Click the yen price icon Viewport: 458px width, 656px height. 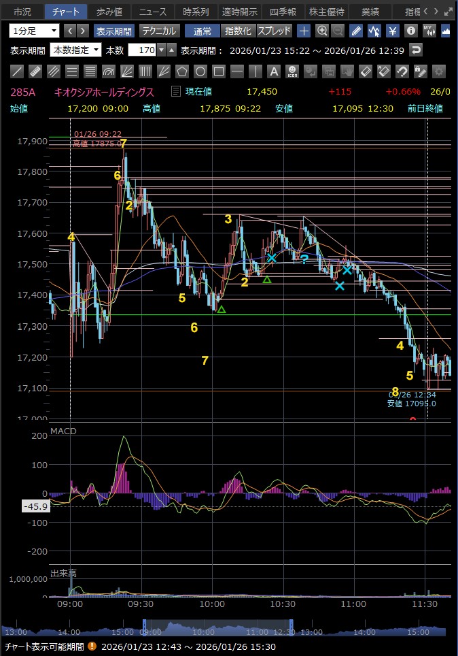click(x=393, y=31)
